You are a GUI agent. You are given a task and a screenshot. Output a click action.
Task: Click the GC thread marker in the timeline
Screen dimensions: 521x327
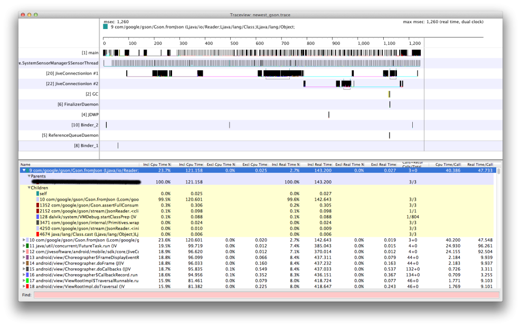click(x=389, y=94)
